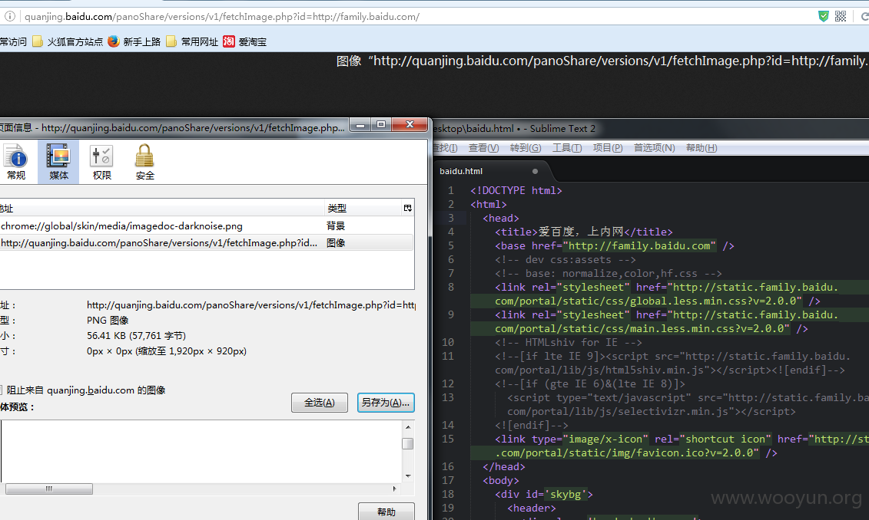Click the <base href> line in code
Image resolution: width=869 pixels, height=520 pixels.
615,245
